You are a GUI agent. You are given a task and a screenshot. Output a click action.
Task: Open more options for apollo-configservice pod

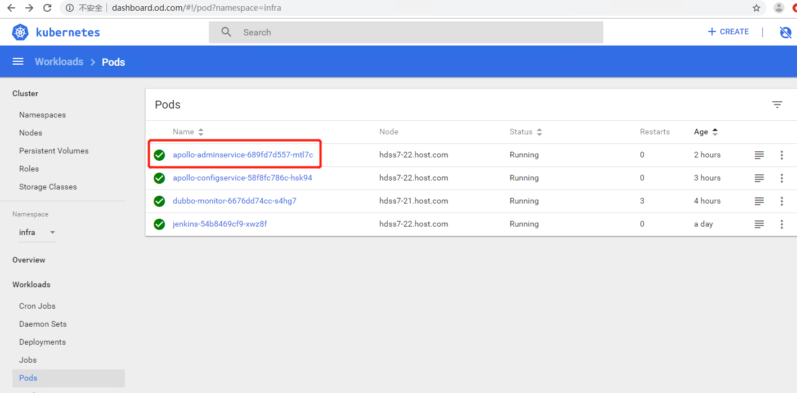tap(781, 178)
